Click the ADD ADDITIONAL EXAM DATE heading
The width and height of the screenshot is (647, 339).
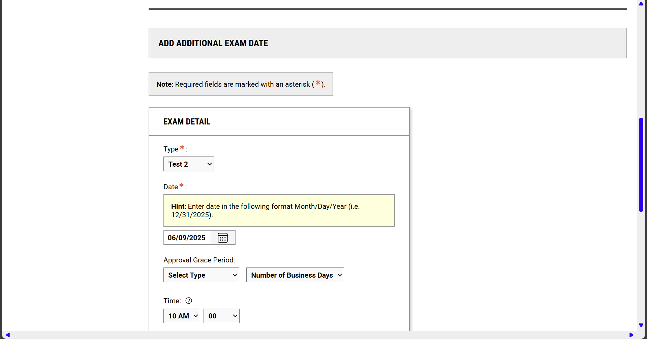213,43
